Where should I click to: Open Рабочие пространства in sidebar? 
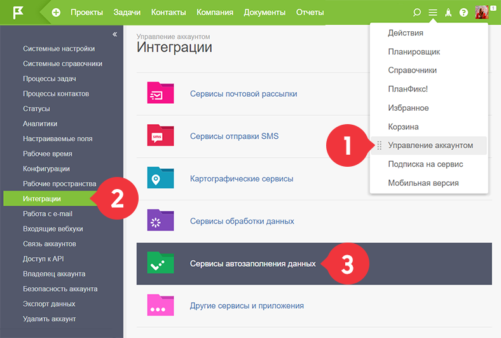pyautogui.click(x=59, y=184)
